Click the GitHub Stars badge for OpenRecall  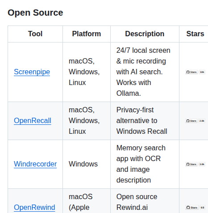(191, 121)
